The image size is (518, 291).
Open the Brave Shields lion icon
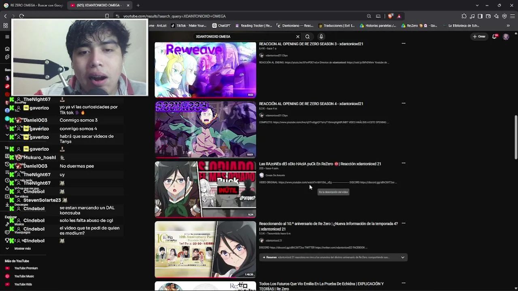390,16
